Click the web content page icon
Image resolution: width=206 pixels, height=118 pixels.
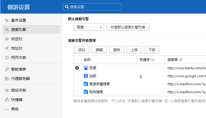point(7,58)
